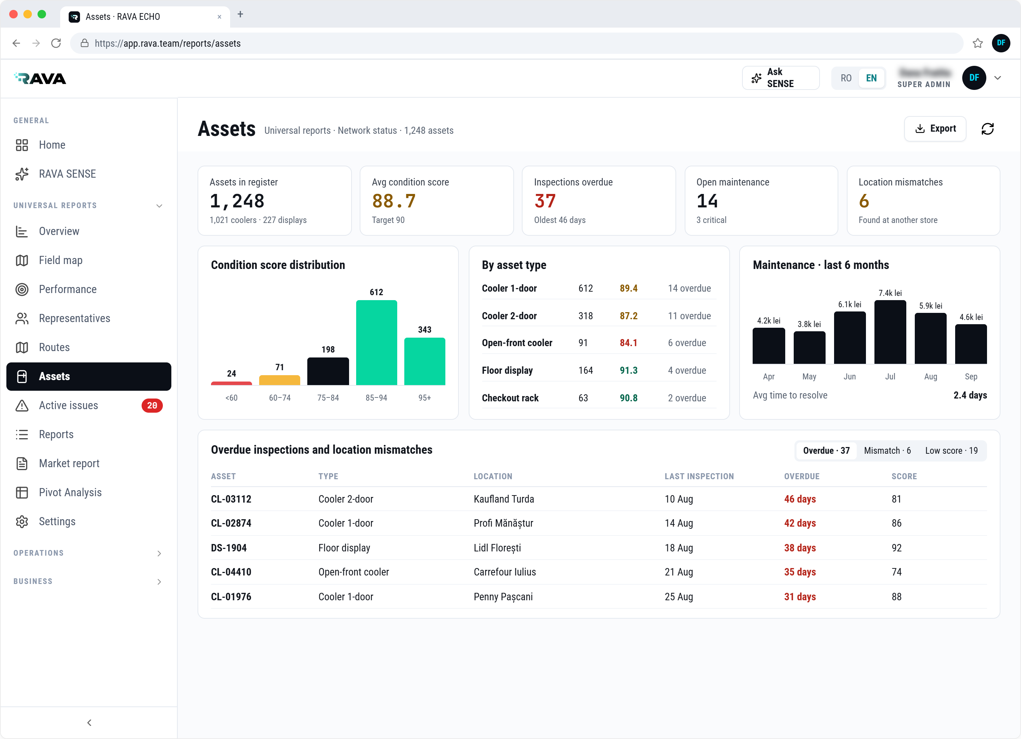Click '35 days' overdue value
This screenshot has height=739, width=1021.
pos(799,572)
